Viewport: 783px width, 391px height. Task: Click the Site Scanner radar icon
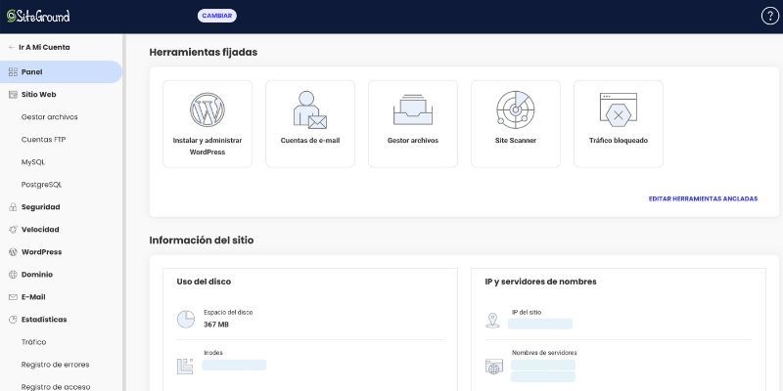pos(516,109)
